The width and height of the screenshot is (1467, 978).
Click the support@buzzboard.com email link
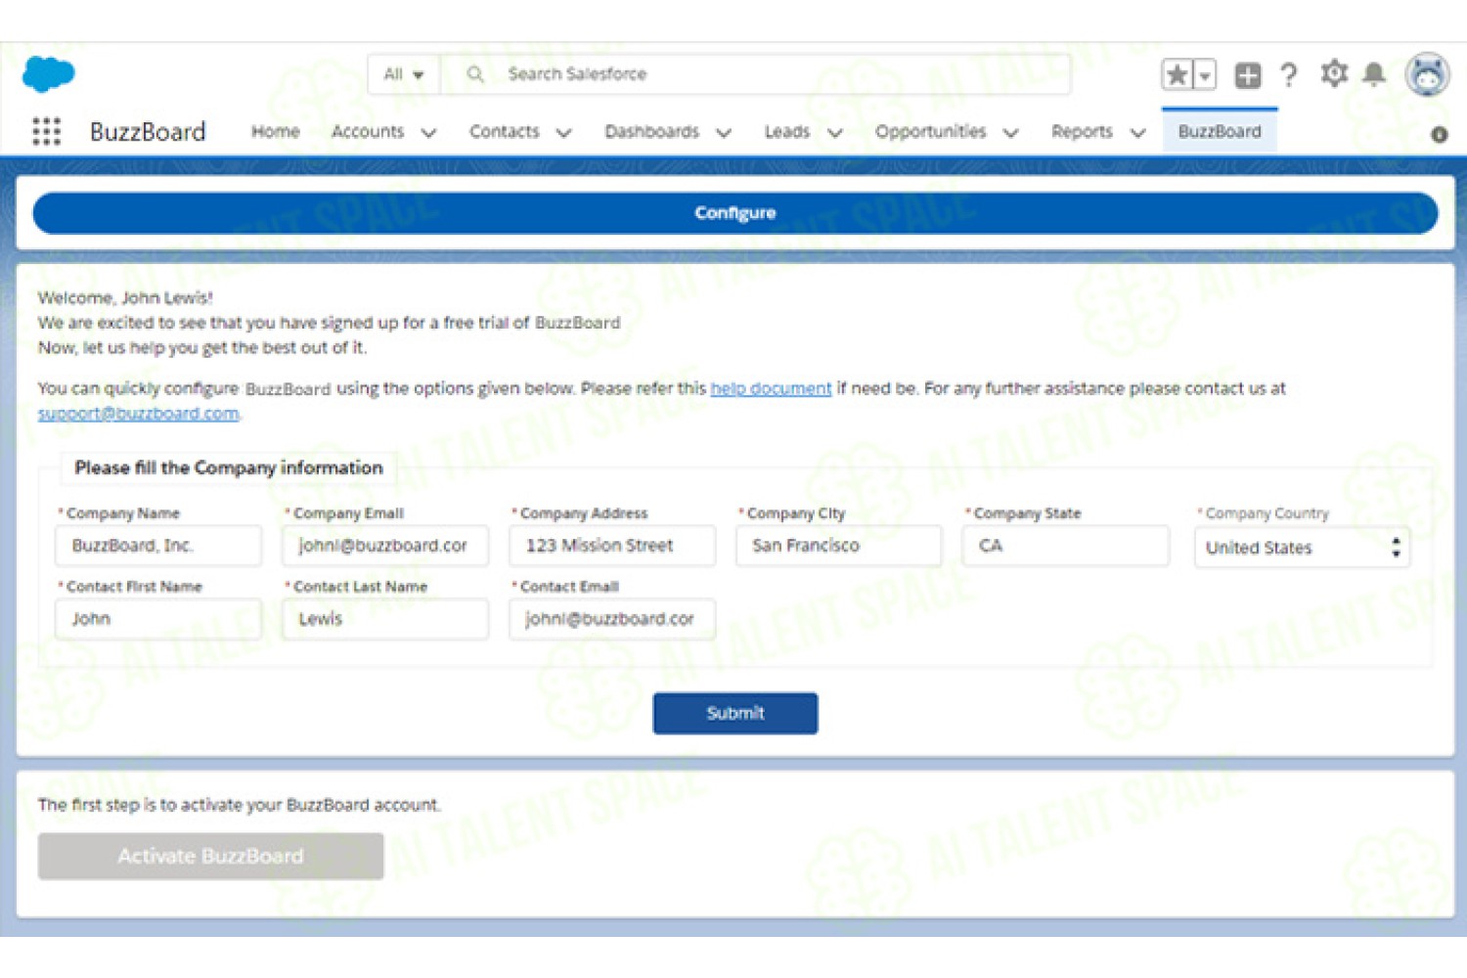139,414
